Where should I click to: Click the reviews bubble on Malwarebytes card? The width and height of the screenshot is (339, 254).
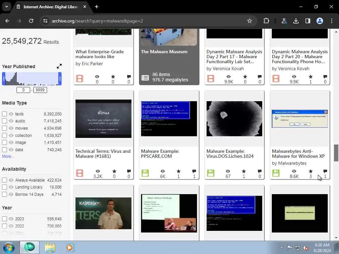point(325,171)
